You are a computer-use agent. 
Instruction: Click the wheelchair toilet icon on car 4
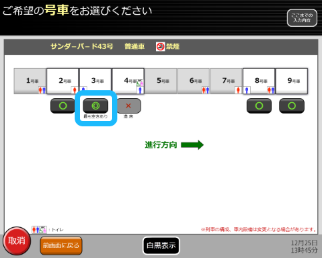140,83
